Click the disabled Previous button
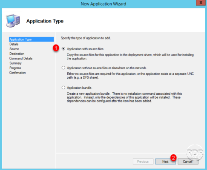The height and width of the screenshot is (170, 207). pyautogui.click(x=143, y=161)
